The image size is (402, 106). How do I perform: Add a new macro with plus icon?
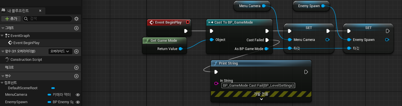point(76,68)
